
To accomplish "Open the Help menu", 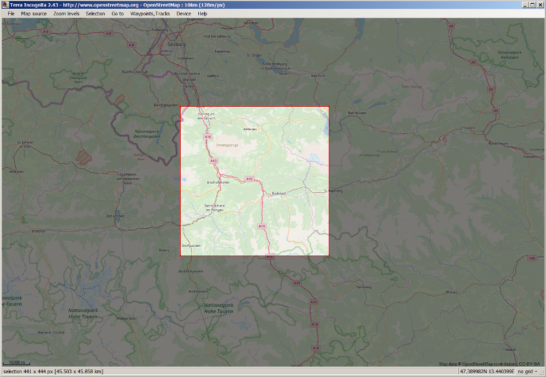I will click(203, 13).
